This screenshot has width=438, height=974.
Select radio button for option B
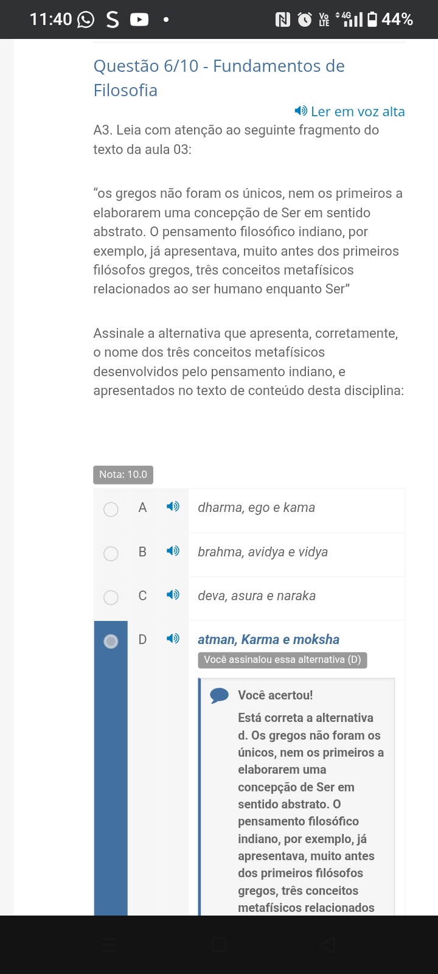coord(111,553)
